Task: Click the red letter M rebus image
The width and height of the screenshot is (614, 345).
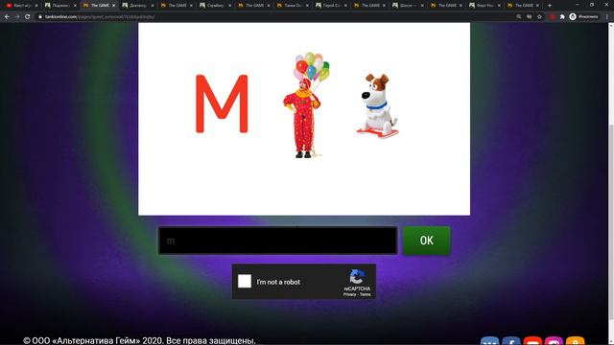Action: click(x=222, y=103)
